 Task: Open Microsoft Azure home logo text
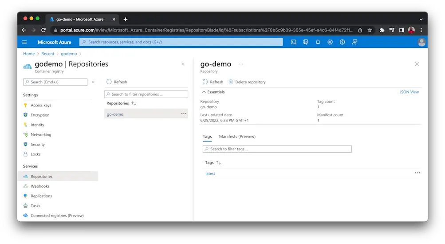coord(55,42)
